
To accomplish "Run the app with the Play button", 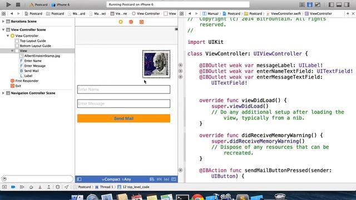I will click(x=8, y=4).
